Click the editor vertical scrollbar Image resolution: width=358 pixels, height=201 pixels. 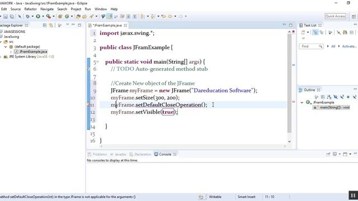(x=289, y=83)
